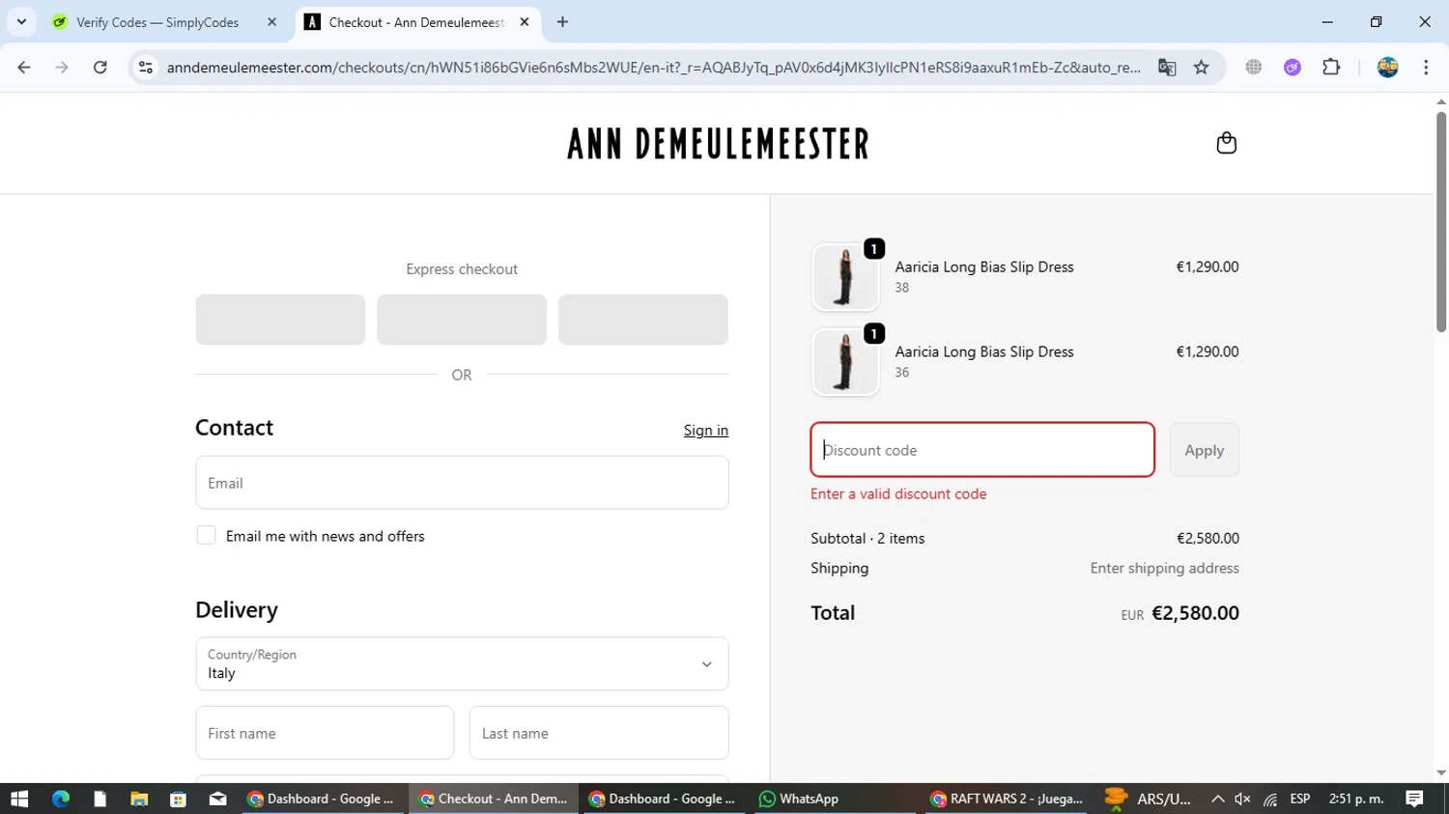1449x814 pixels.
Task: Open site information icon in address bar
Action: tap(146, 68)
